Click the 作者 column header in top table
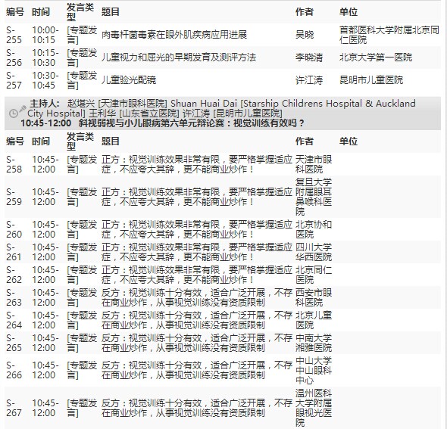447x429 pixels. tap(305, 12)
